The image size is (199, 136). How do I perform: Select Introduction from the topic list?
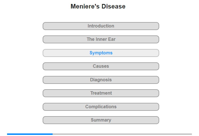101,26
